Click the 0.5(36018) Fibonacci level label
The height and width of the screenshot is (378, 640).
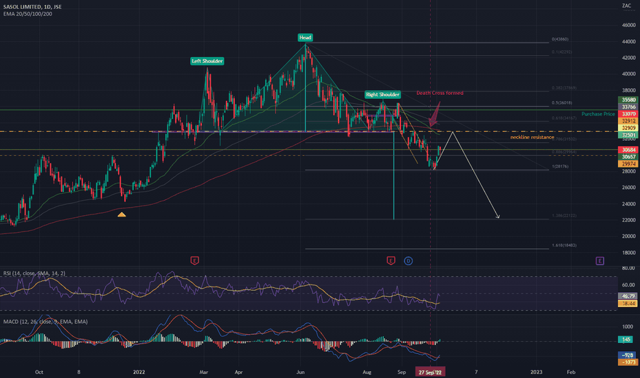click(562, 103)
